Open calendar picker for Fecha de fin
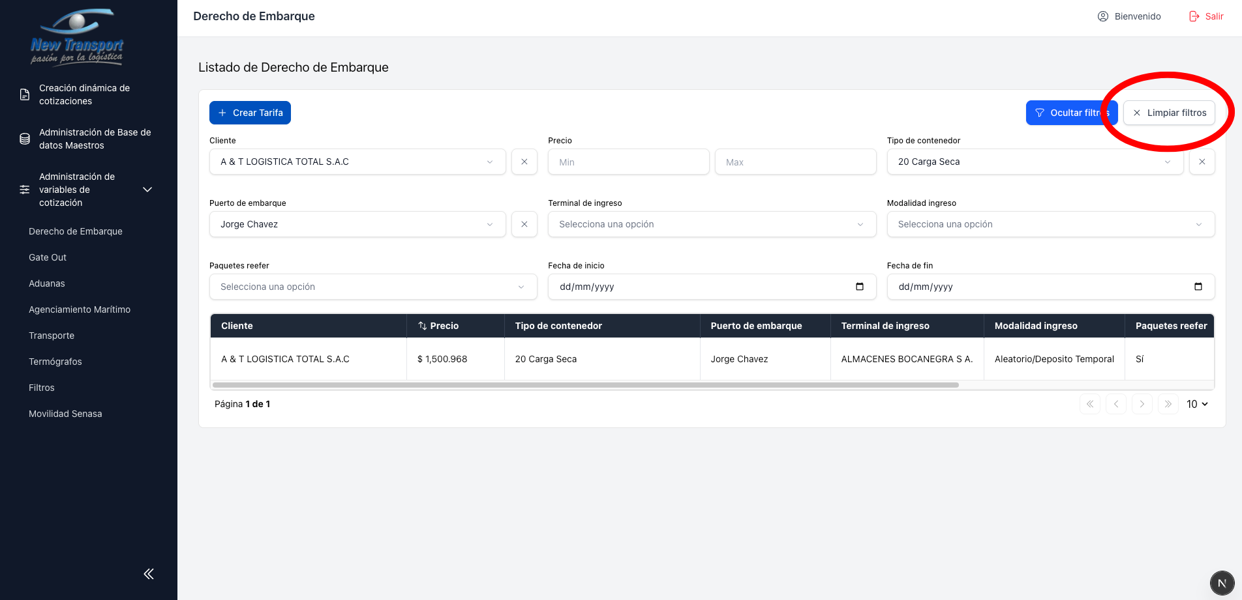This screenshot has width=1242, height=600. click(1198, 287)
